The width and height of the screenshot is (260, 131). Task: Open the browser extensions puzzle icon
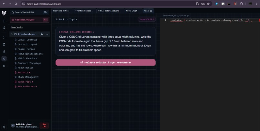[241, 4]
